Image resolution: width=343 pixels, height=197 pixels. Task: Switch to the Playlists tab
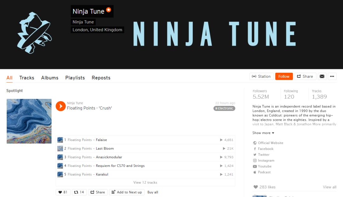click(x=75, y=78)
